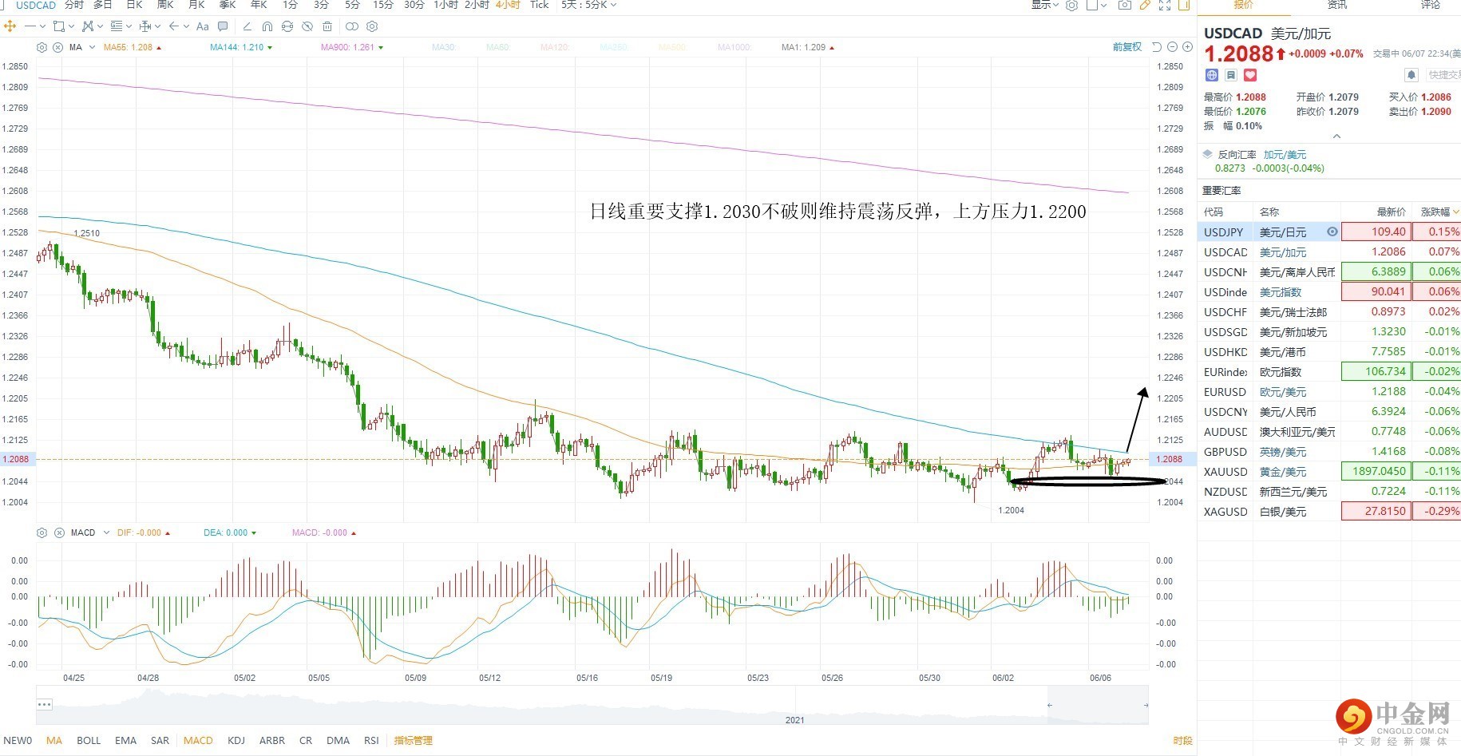This screenshot has width=1461, height=756.
Task: Add USDCAD to favorites with heart icon
Action: pyautogui.click(x=1250, y=75)
